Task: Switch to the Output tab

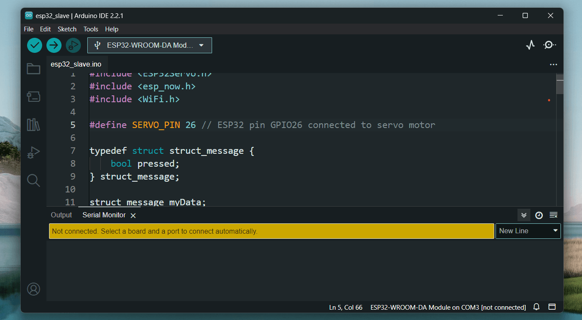Action: click(62, 215)
